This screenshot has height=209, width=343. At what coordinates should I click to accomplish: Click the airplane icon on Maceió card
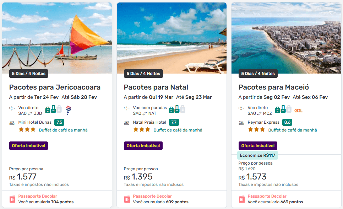[x=241, y=108]
